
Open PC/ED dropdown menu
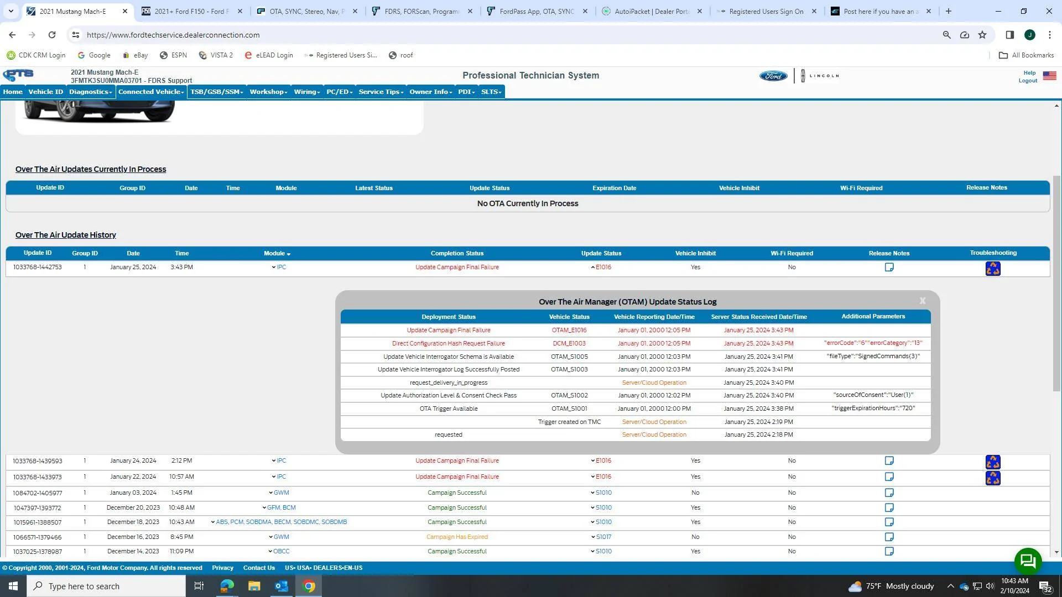point(339,92)
